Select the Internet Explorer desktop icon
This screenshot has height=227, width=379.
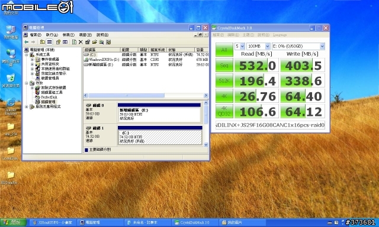(x=11, y=106)
